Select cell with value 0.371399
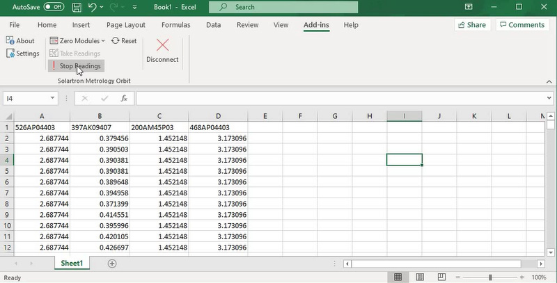This screenshot has width=557, height=283. coord(100,204)
